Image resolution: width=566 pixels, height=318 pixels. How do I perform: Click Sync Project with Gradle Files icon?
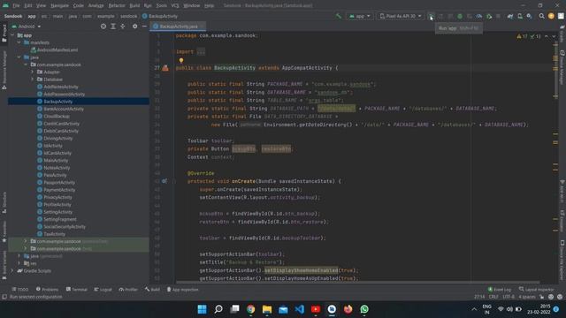pos(510,16)
